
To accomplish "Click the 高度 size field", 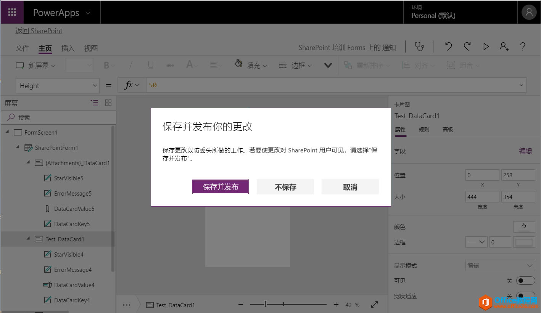I will 518,197.
